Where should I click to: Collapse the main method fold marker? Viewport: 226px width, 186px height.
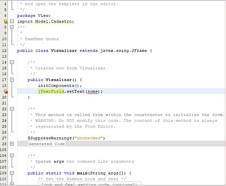[12, 173]
